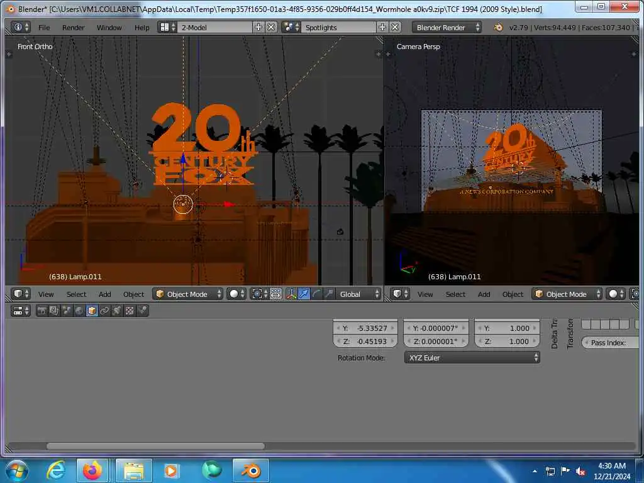Launch Internet Explorer from the taskbar
Viewport: 644px width, 483px height.
click(x=56, y=470)
